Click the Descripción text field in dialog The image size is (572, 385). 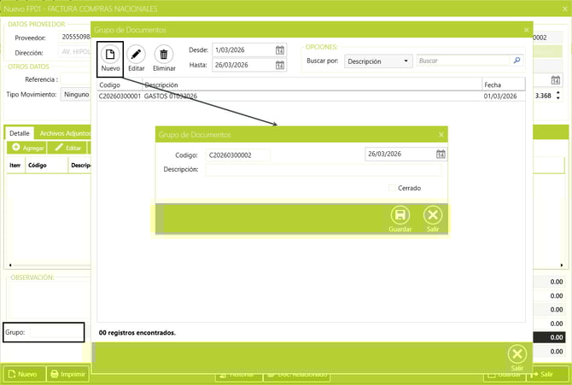323,170
